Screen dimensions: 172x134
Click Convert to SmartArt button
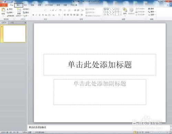coord(94,16)
